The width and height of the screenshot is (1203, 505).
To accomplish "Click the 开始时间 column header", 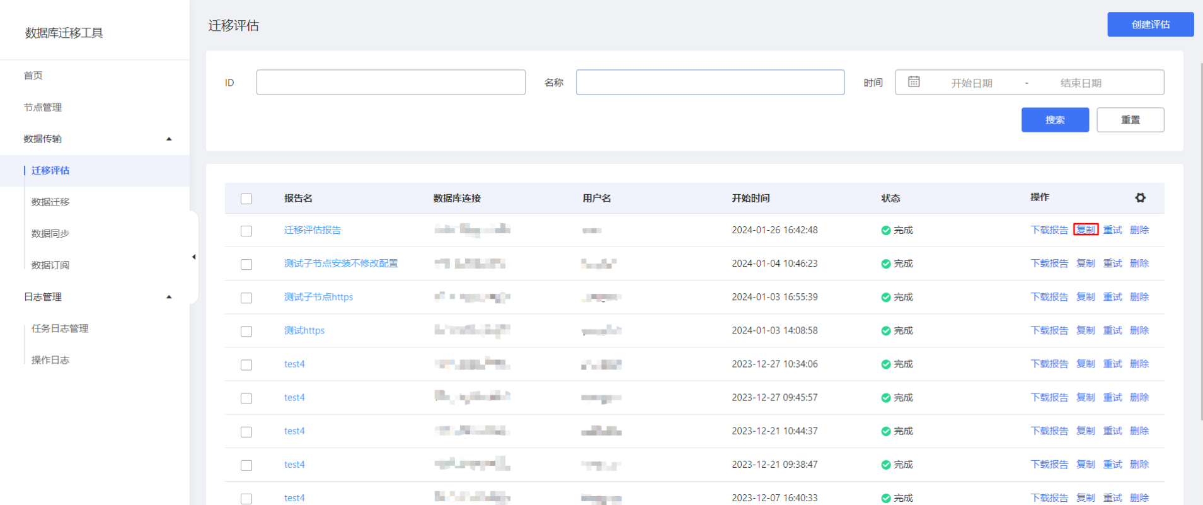I will click(x=751, y=198).
